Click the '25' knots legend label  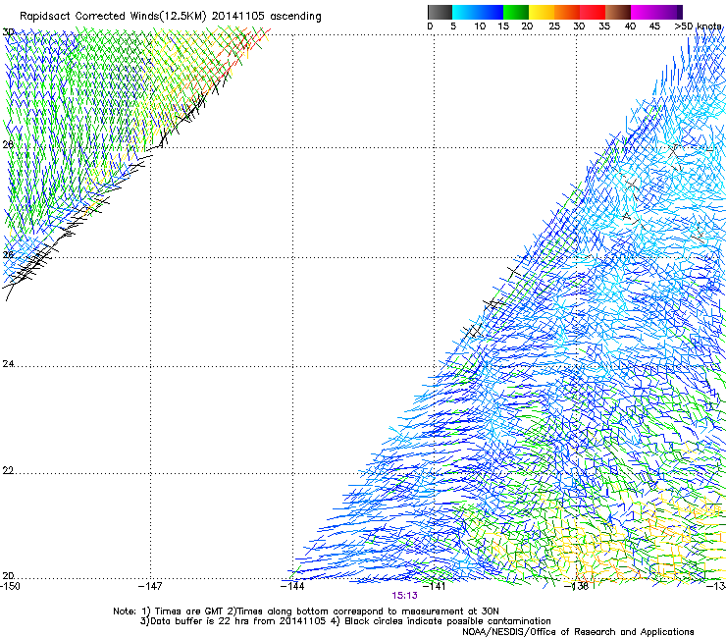coord(554,27)
